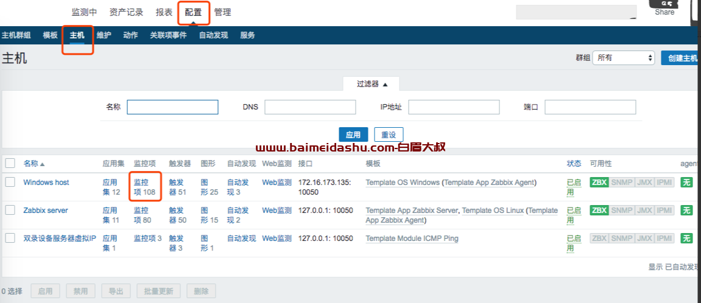Open 图形 15 for Zabbix server
Image resolution: width=701 pixels, height=303 pixels.
pos(210,215)
